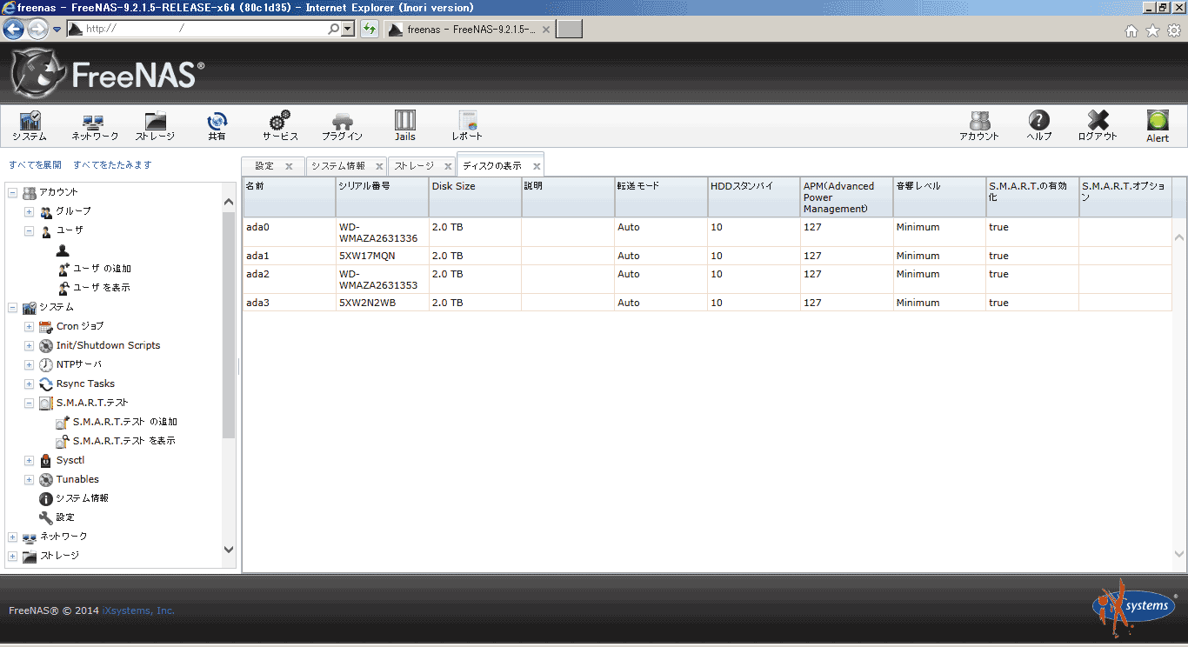Expand the ストレージ tree node
1188x647 pixels.
12,556
